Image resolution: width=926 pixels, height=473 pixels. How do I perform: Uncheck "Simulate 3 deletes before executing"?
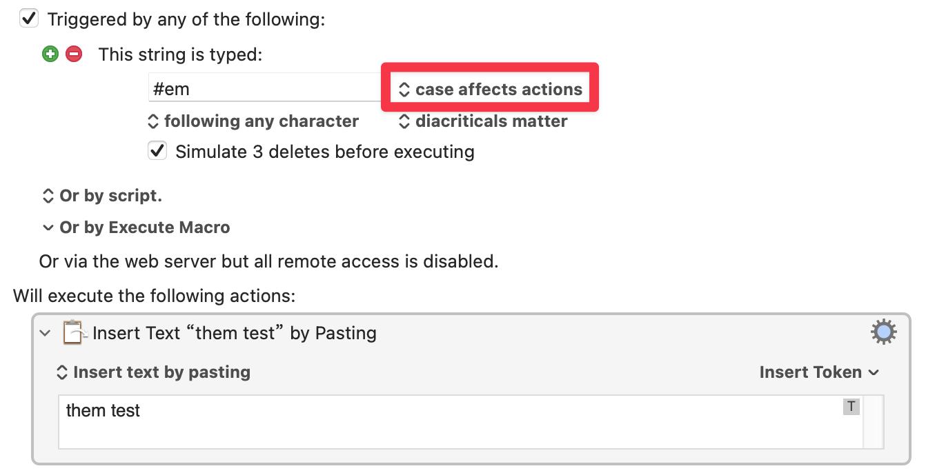point(158,151)
